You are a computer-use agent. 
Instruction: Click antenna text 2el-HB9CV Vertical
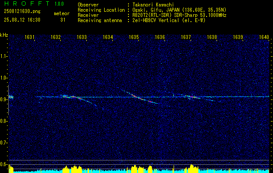tap(156, 20)
